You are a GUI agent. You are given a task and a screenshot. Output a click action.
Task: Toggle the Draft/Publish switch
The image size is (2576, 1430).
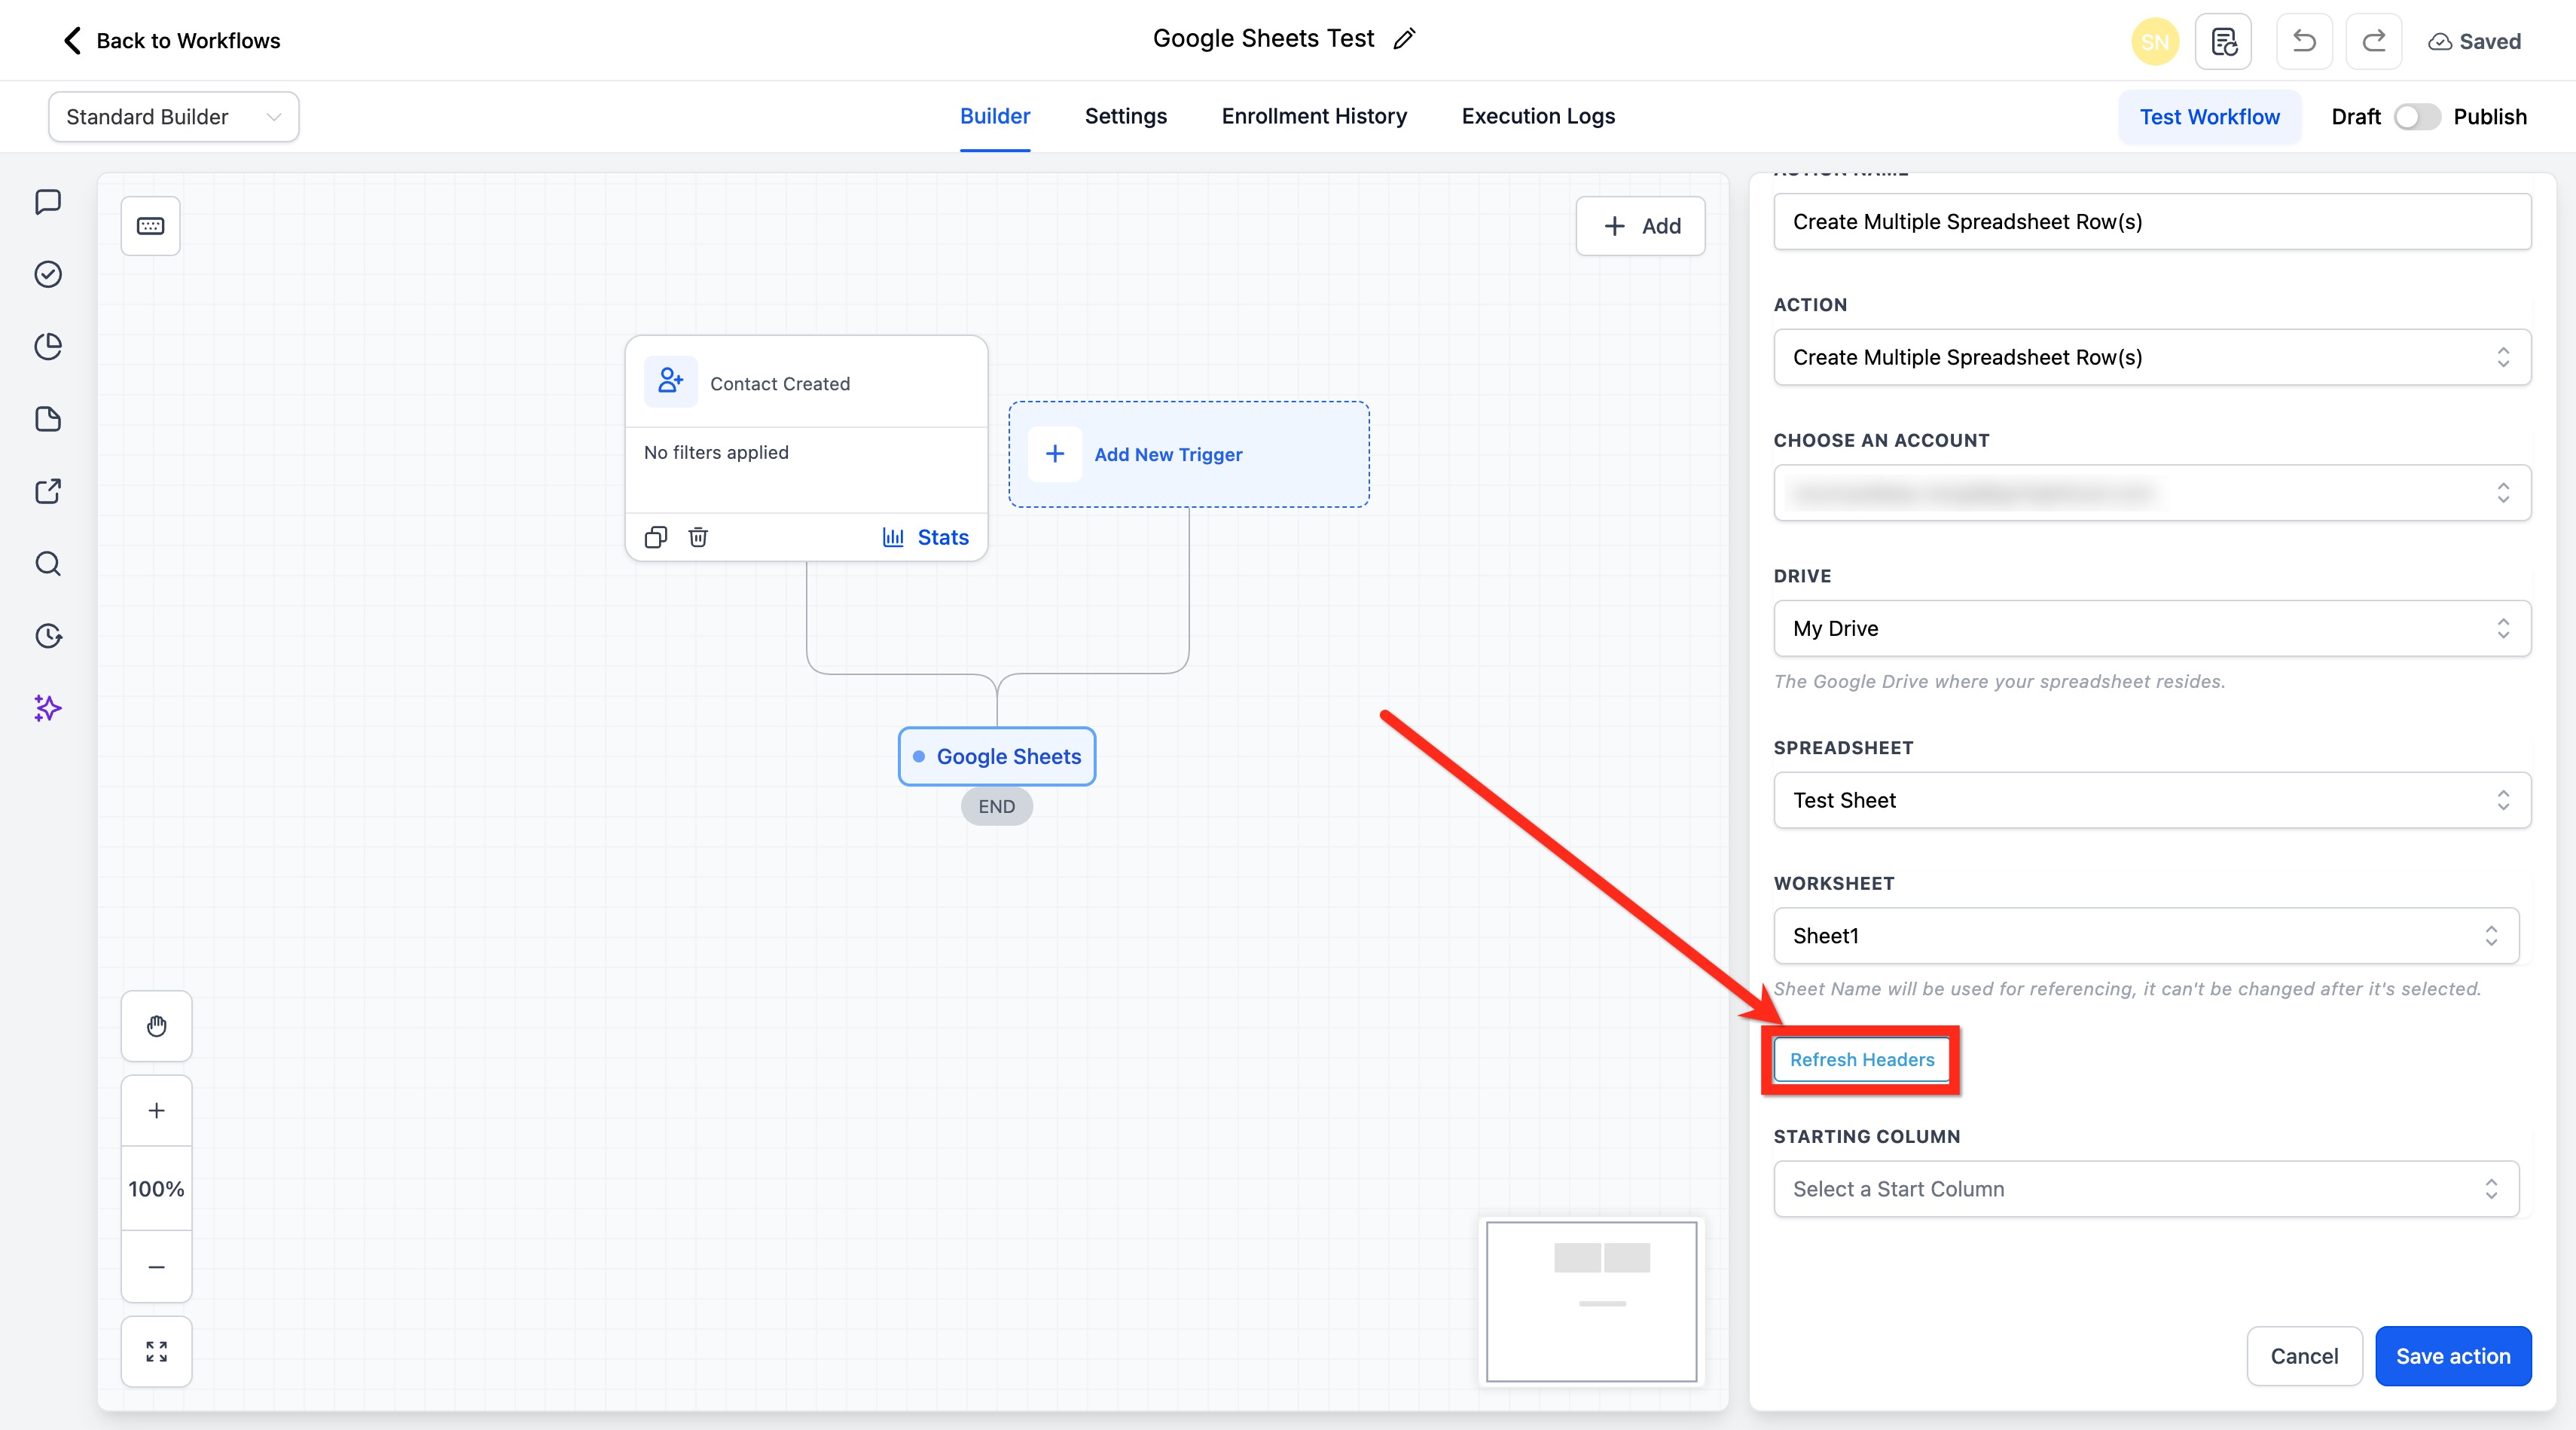[2416, 117]
